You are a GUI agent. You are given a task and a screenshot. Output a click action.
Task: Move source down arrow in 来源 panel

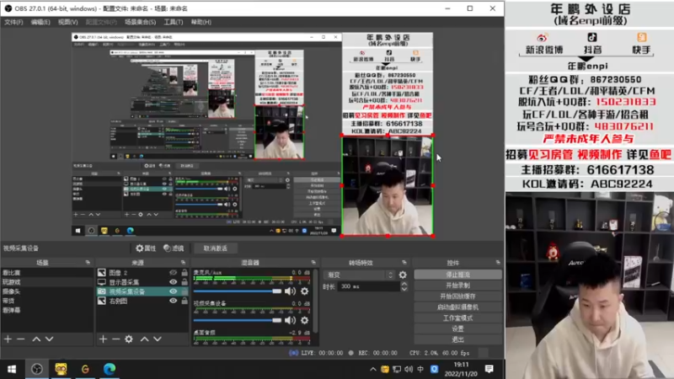tap(158, 339)
